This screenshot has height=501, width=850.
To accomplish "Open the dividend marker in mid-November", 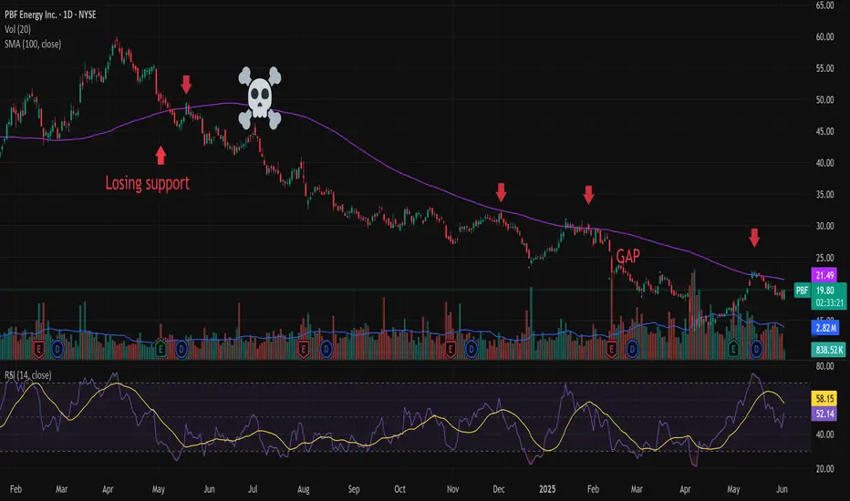I will point(472,350).
